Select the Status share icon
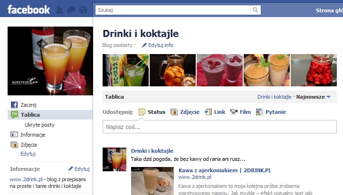Image resolution: width=343 pixels, height=195 pixels. pyautogui.click(x=142, y=112)
